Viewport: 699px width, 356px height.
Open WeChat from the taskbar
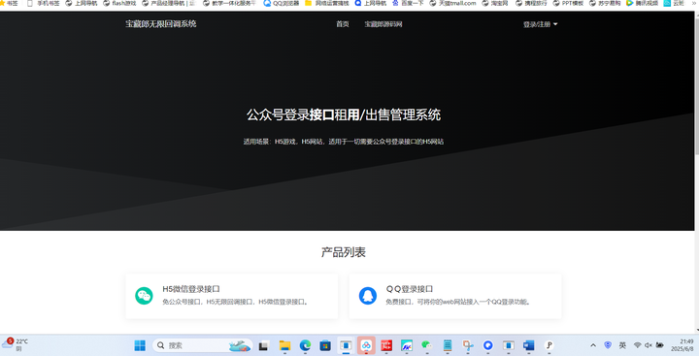pos(427,345)
